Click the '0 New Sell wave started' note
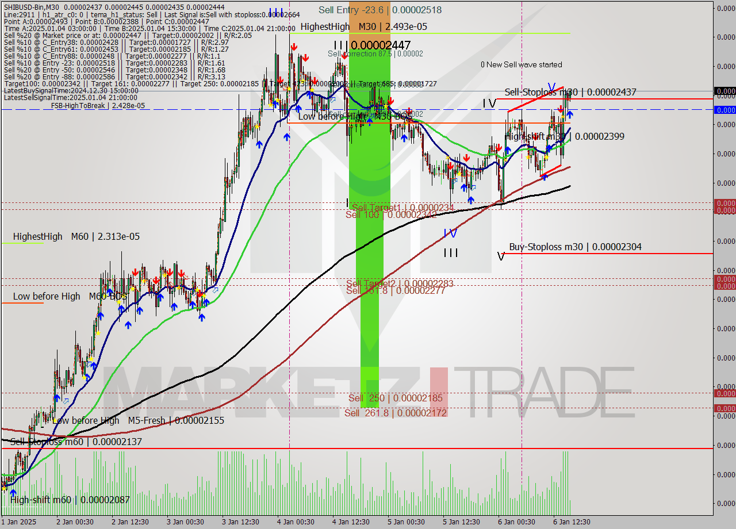736x529 pixels. click(522, 64)
